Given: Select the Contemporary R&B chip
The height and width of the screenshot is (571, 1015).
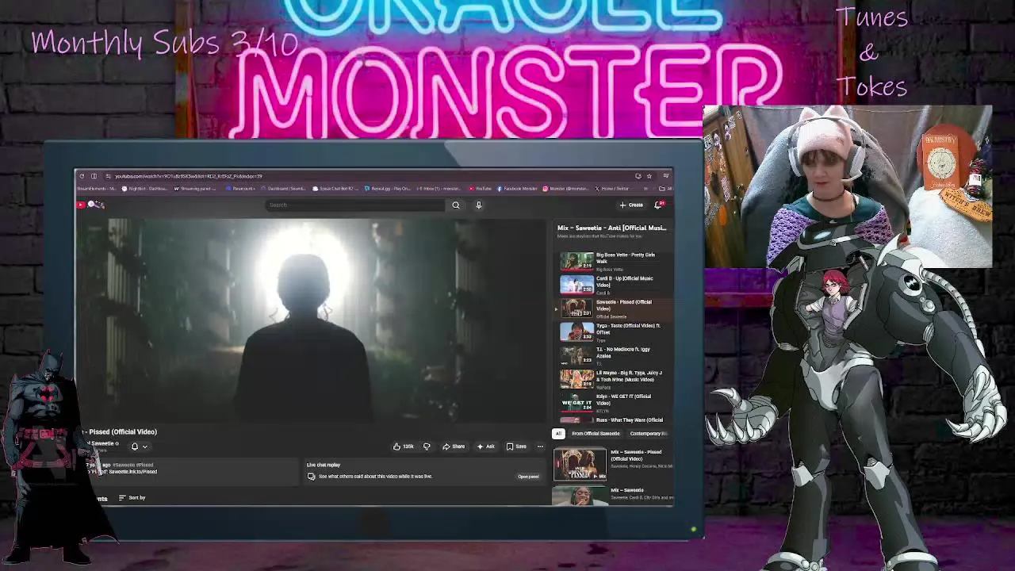Looking at the screenshot, I should pos(649,434).
